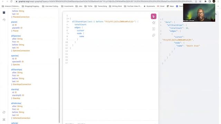
Task: Collapse the node fold on editor line 7
Action: coord(69,33)
